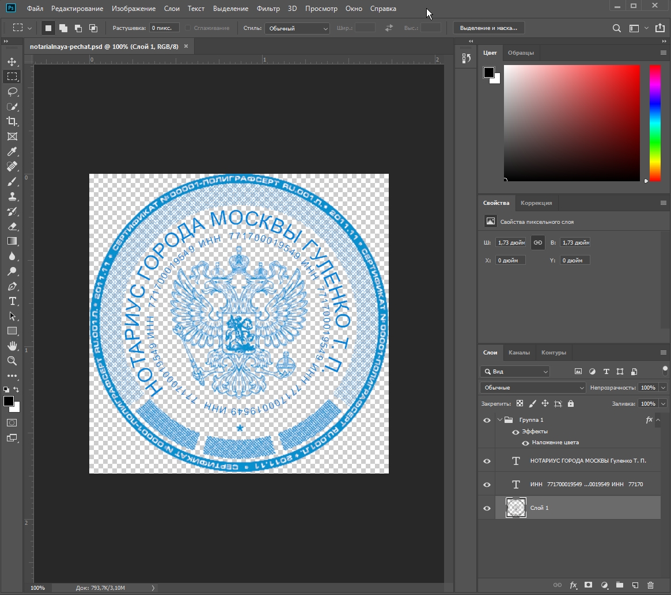Open the History panel icon
This screenshot has width=671, height=595.
coord(467,58)
